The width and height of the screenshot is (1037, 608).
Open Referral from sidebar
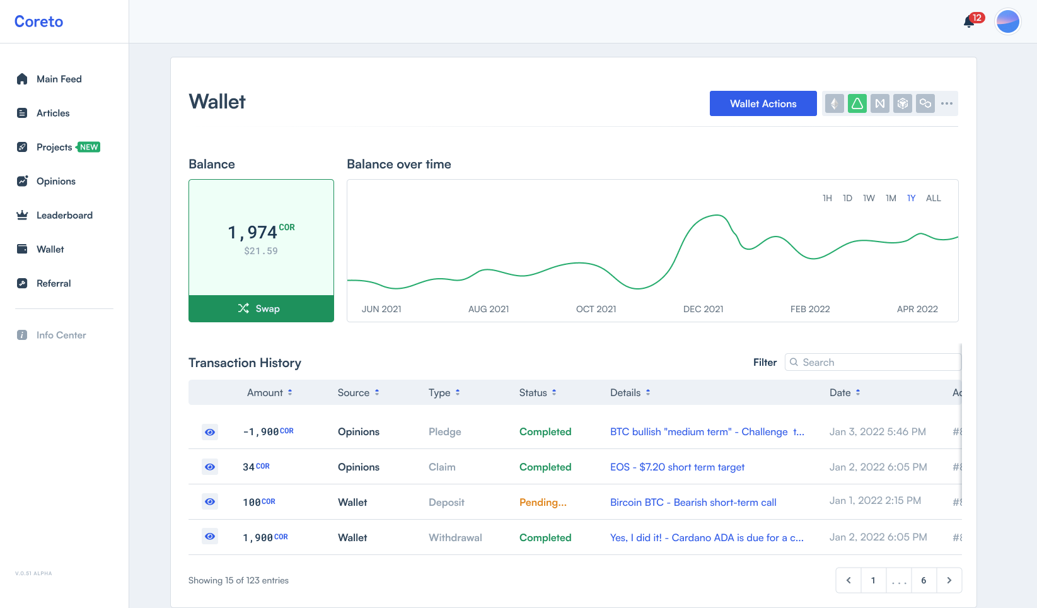tap(54, 283)
